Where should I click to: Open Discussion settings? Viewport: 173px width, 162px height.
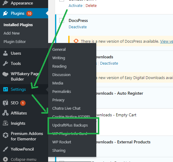61,75
